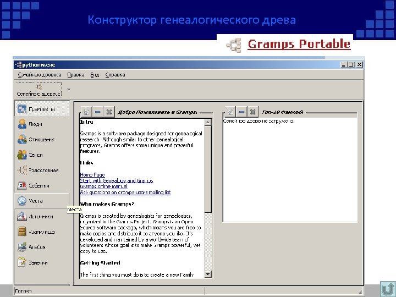Open the gramps-users mailing list link
Screen dimensions: 396x297
[x=125, y=193]
